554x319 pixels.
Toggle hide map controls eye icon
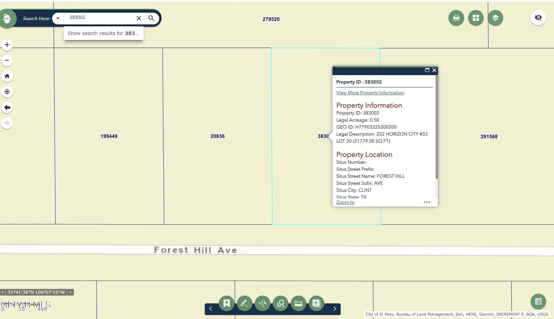(538, 18)
